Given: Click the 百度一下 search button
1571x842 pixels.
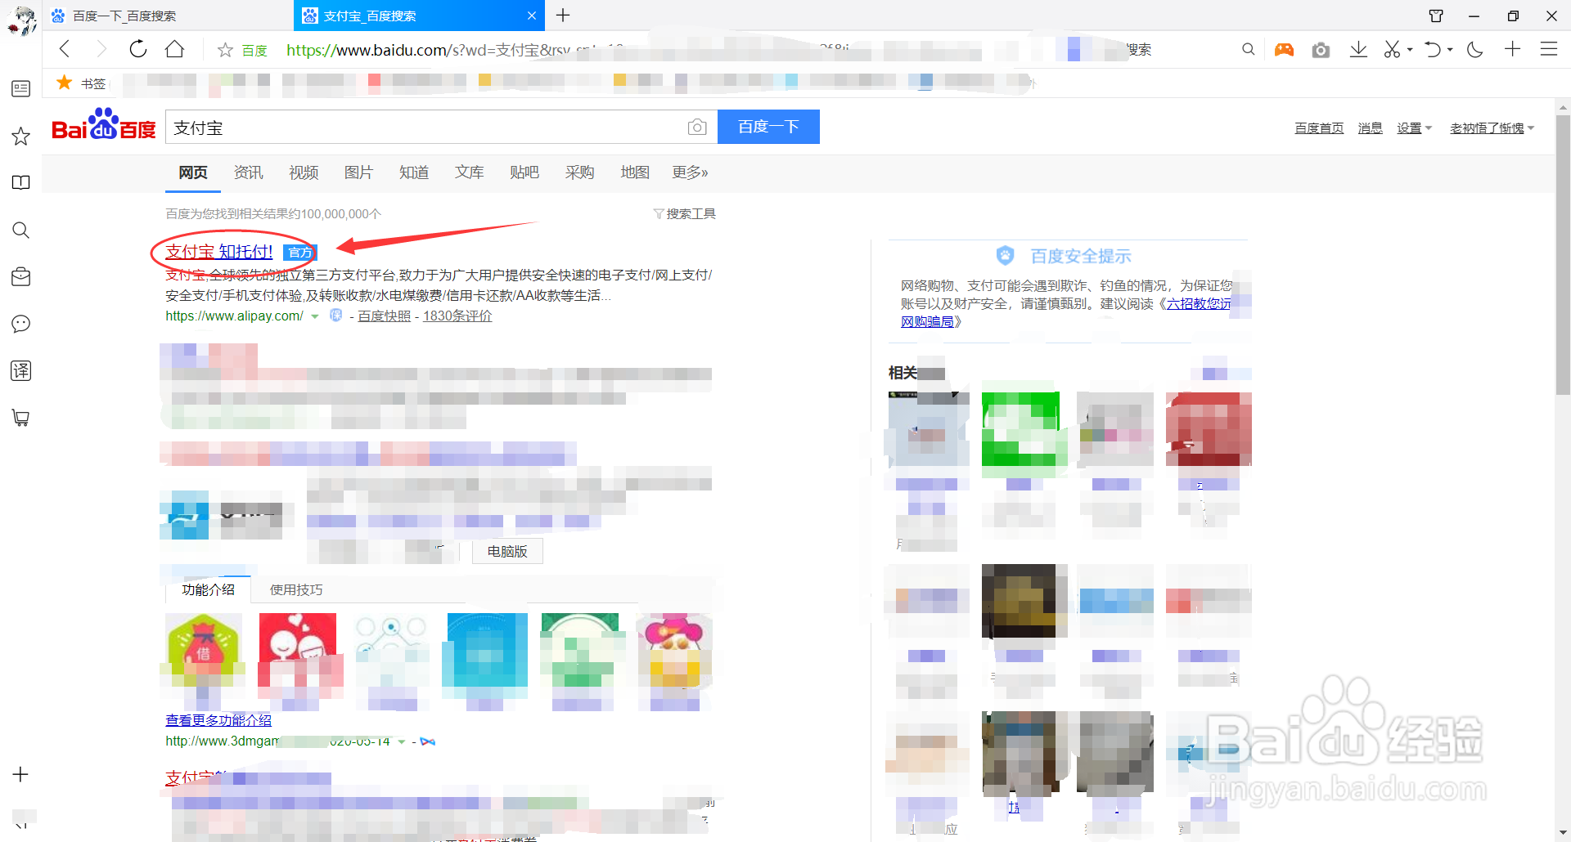Looking at the screenshot, I should point(768,127).
